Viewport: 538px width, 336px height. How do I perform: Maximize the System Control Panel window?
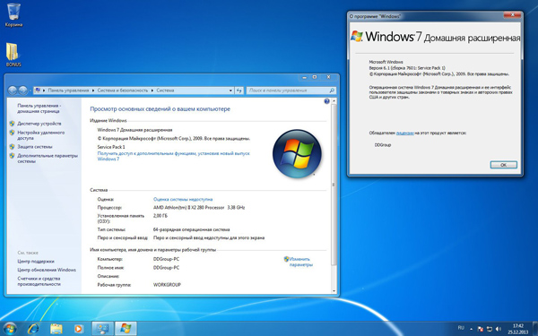(315, 77)
